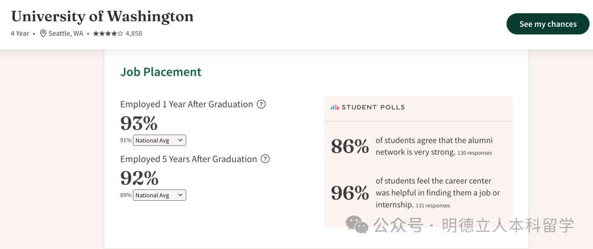The image size is (593, 249).
Task: Click the 4 Year school type label
Action: [x=20, y=33]
